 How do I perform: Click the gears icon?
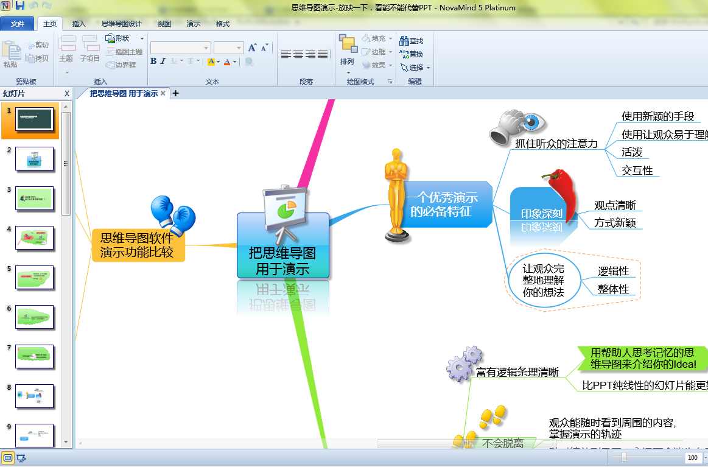click(x=464, y=363)
